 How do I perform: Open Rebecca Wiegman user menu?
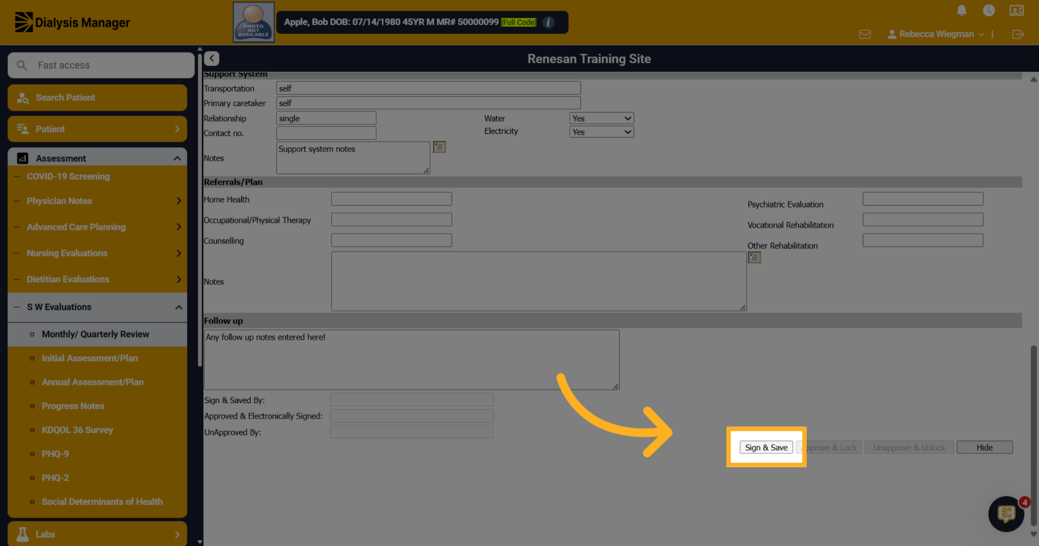936,34
